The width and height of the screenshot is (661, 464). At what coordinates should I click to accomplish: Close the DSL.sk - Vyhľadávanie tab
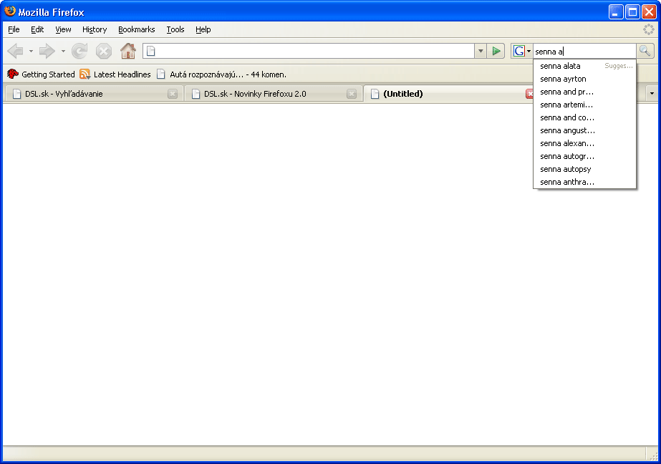click(x=173, y=94)
